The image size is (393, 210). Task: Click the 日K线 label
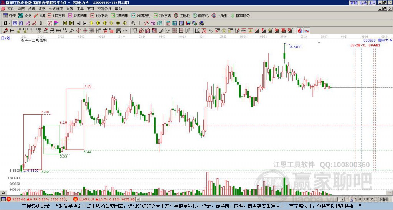(6, 38)
